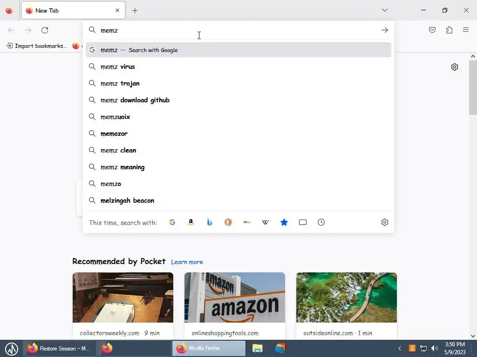
Task: Search in Bookmarks star icon
Action: click(284, 222)
